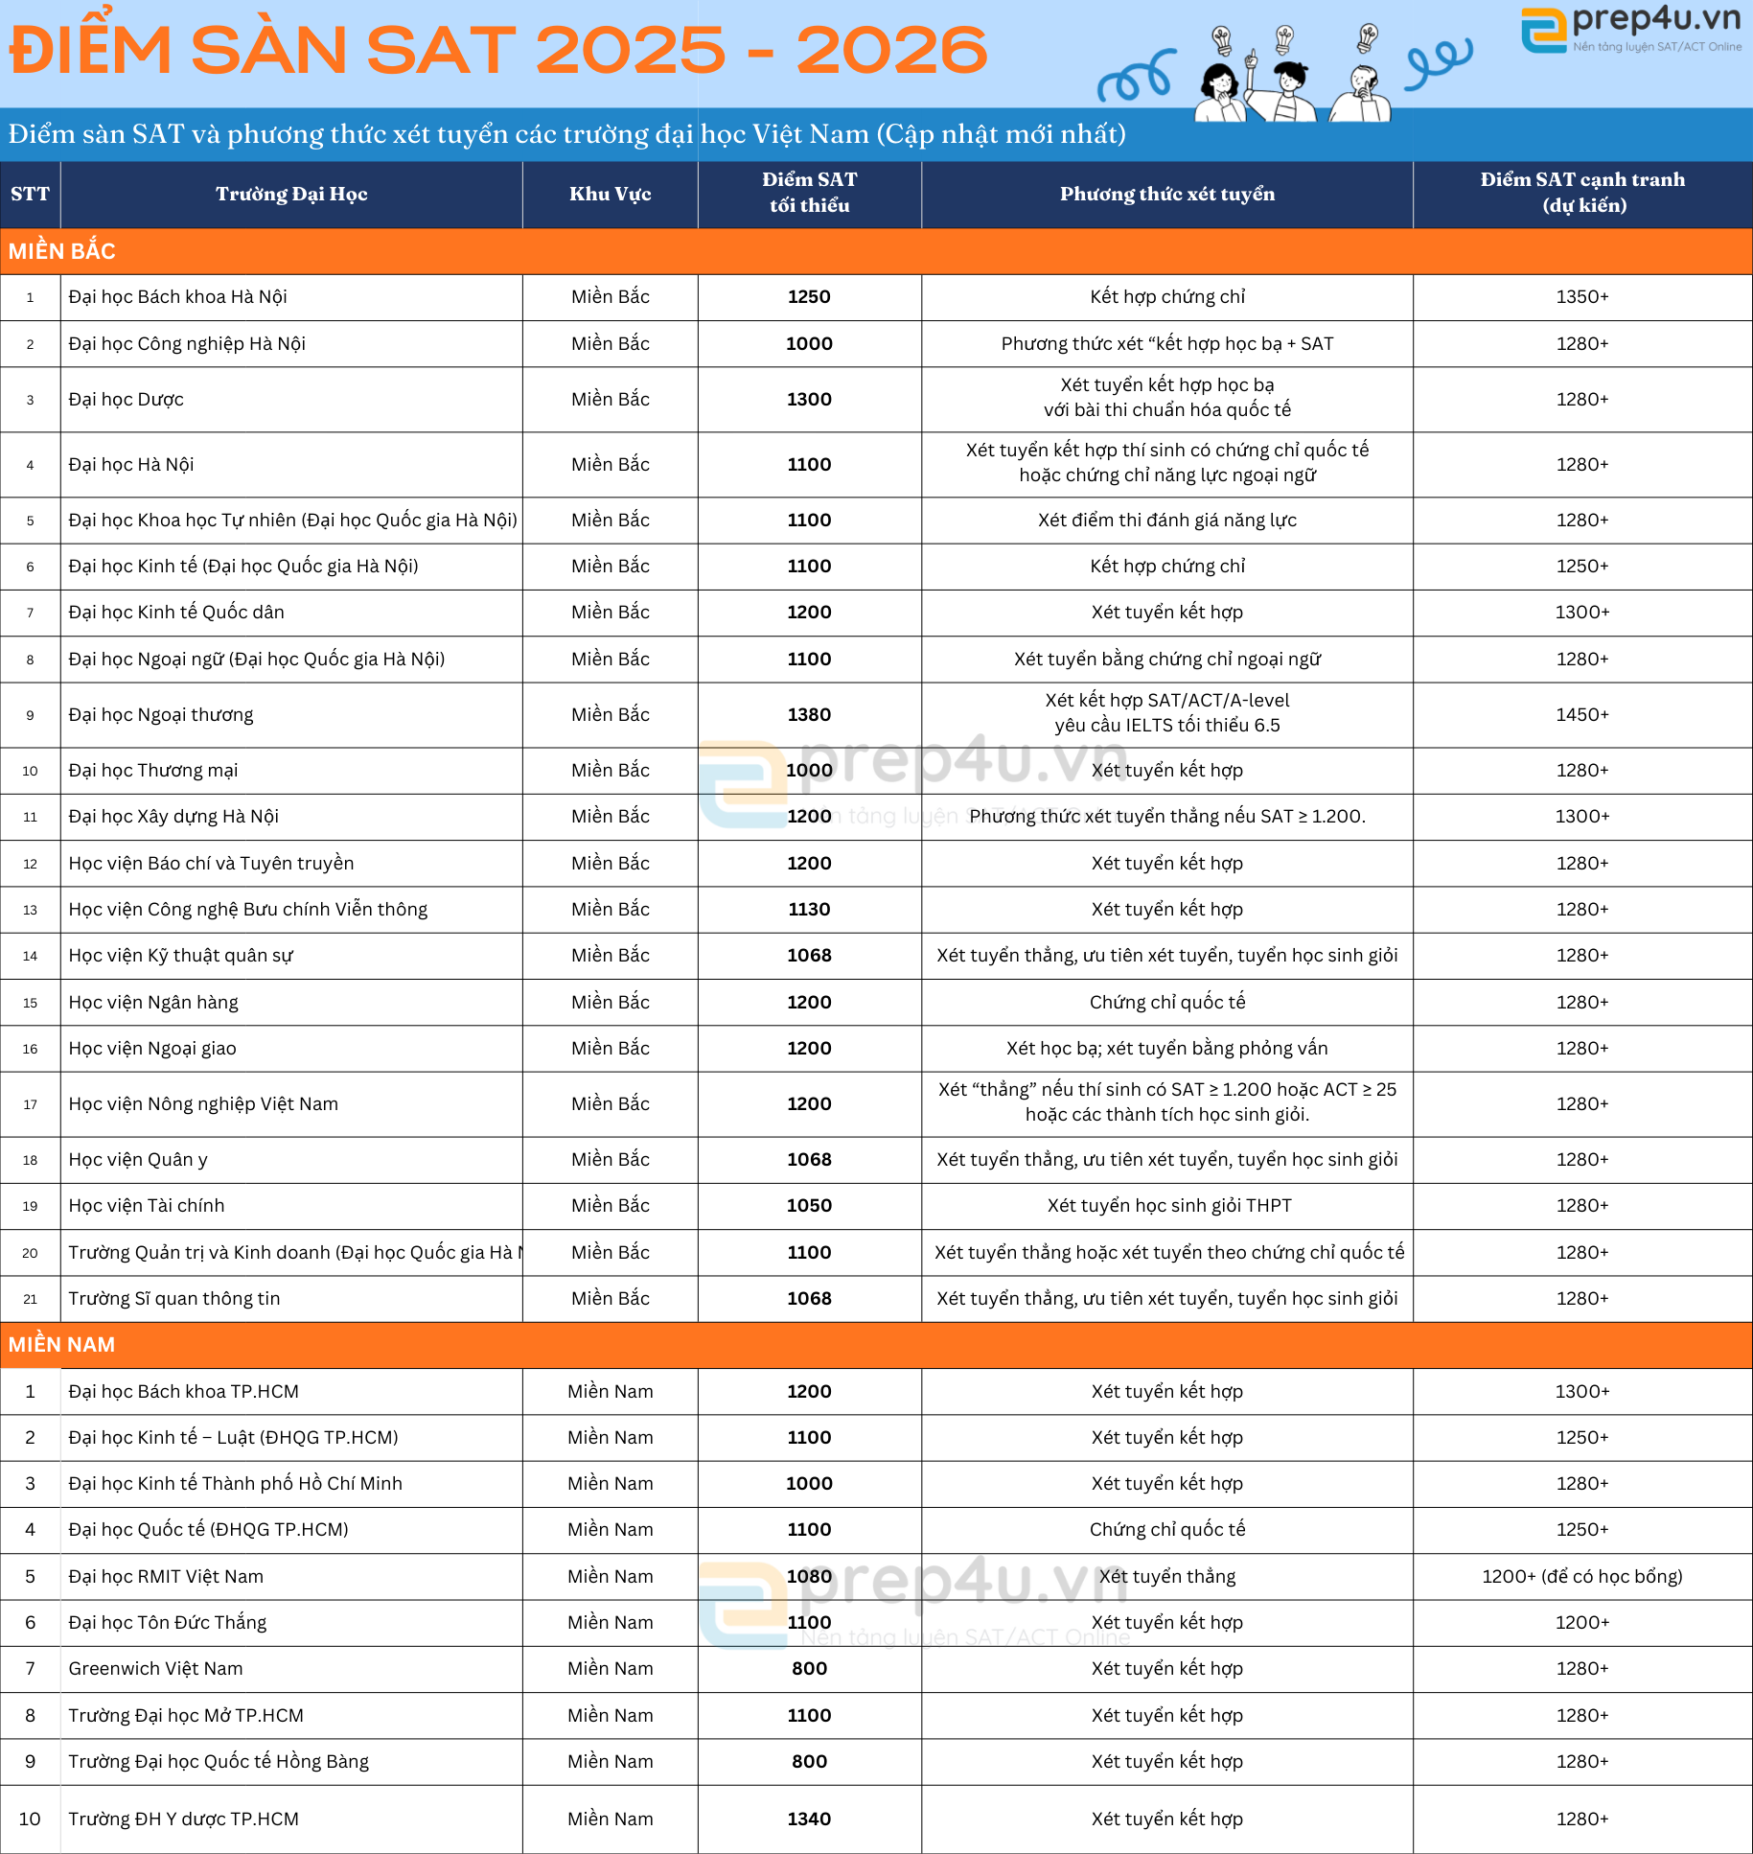Select the Điểm SAT tối thiểu column header
Screen dimensions: 1753x1854
click(x=809, y=193)
